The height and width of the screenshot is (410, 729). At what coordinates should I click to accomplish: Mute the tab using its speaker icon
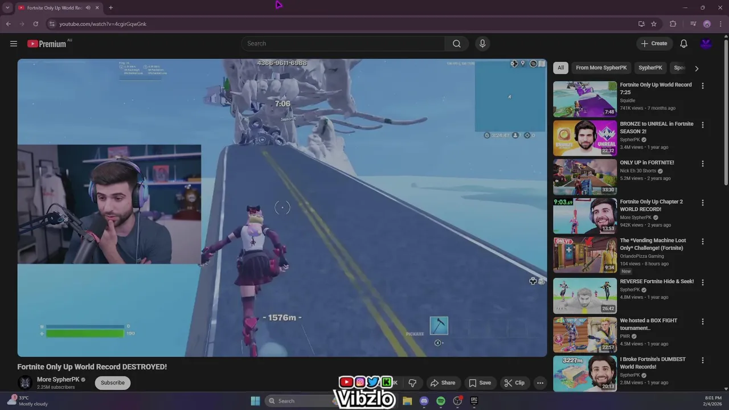click(88, 7)
